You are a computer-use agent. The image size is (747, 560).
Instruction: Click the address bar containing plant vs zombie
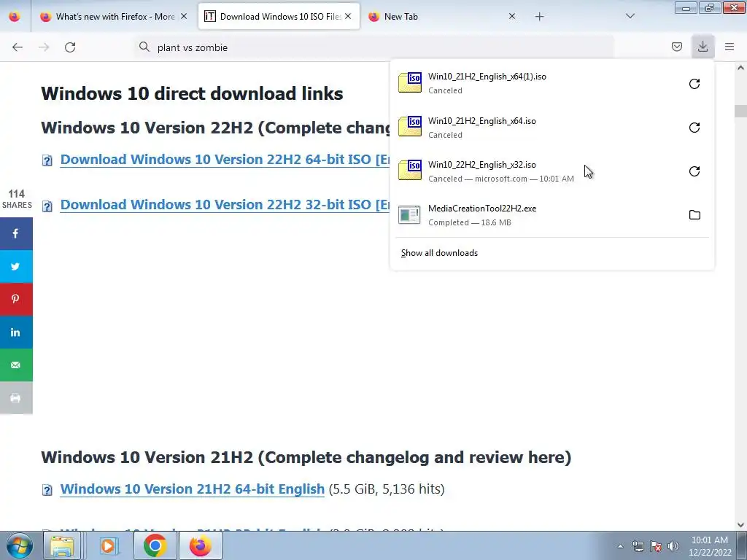[x=374, y=47]
